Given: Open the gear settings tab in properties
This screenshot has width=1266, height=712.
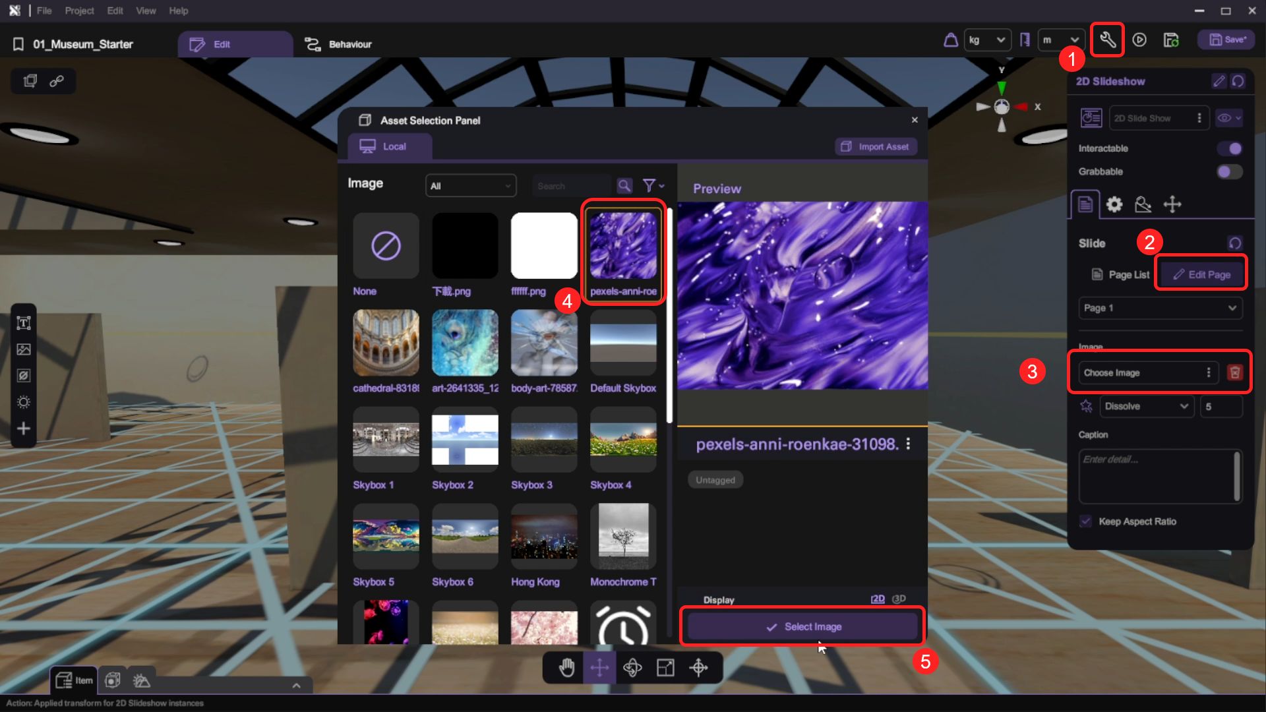Looking at the screenshot, I should pos(1114,204).
